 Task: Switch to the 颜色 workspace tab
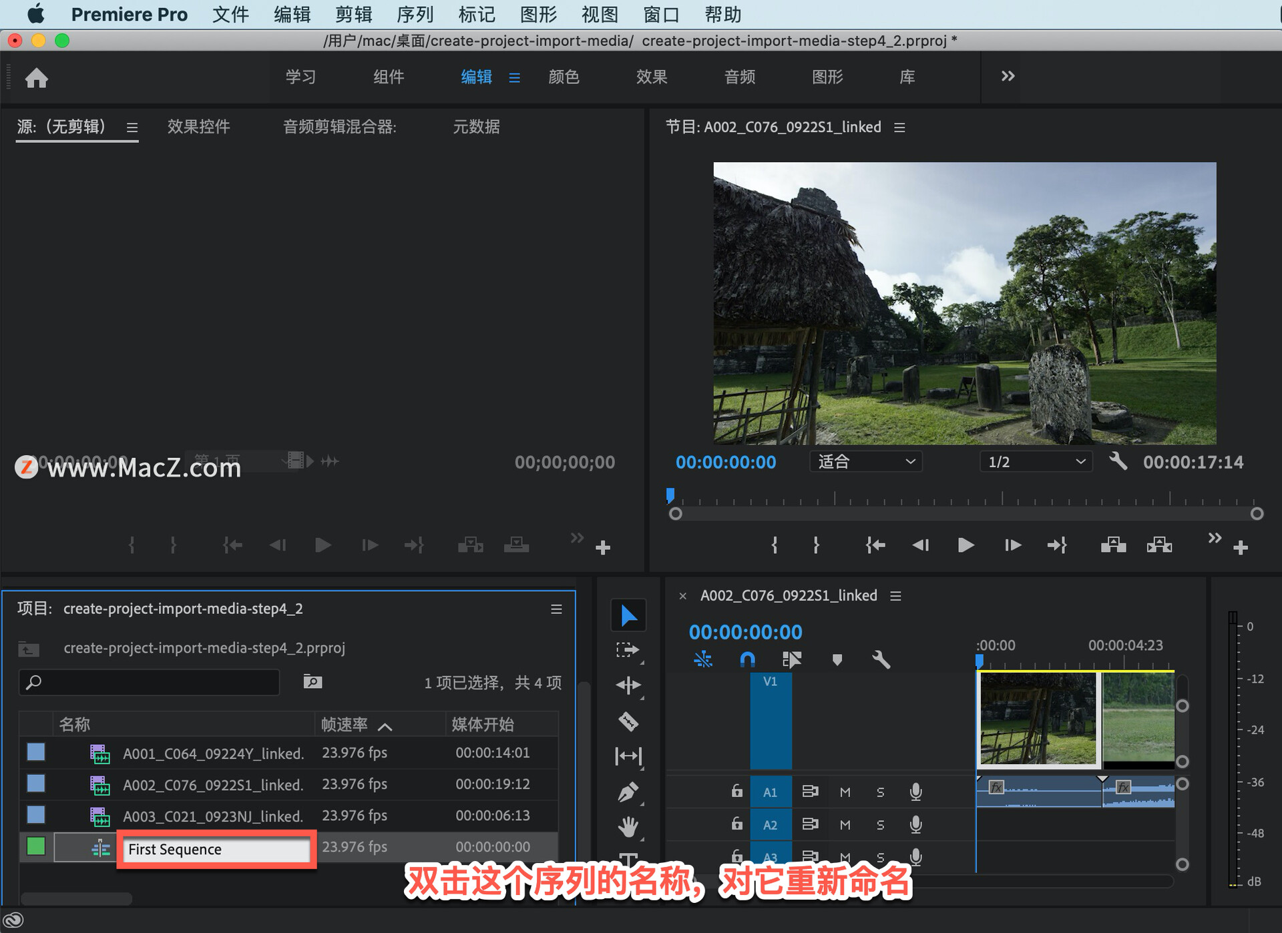[x=564, y=77]
